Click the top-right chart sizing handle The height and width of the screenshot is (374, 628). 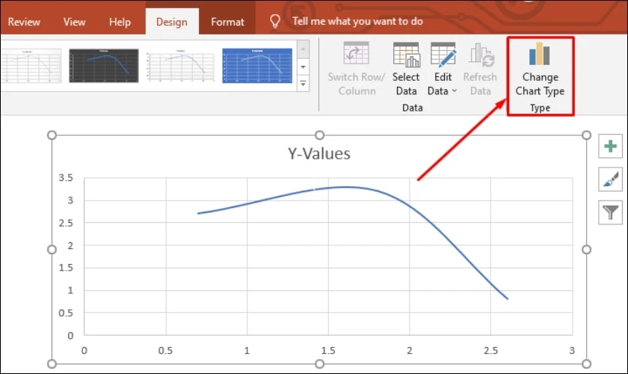coord(586,135)
